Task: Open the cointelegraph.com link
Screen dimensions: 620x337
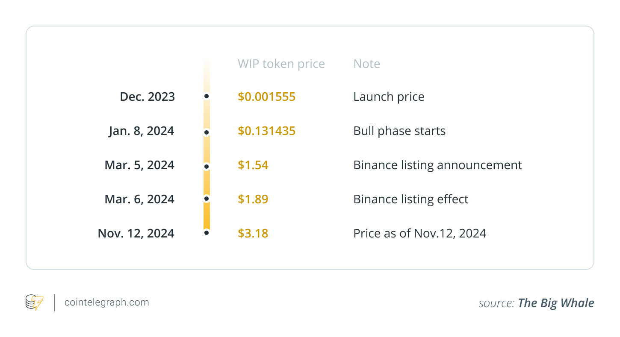Action: point(106,302)
